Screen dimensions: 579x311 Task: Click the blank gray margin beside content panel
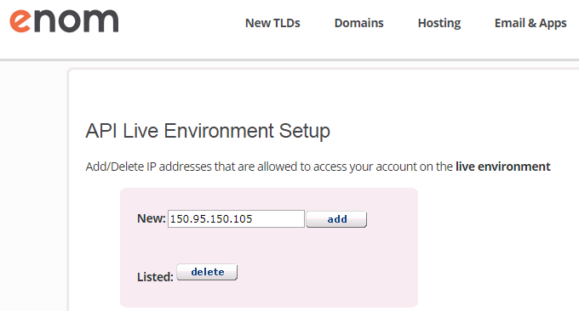pos(33,184)
